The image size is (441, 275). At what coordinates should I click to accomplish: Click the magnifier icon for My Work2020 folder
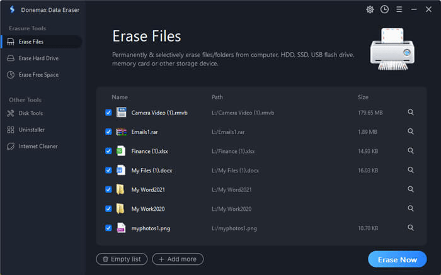(411, 208)
